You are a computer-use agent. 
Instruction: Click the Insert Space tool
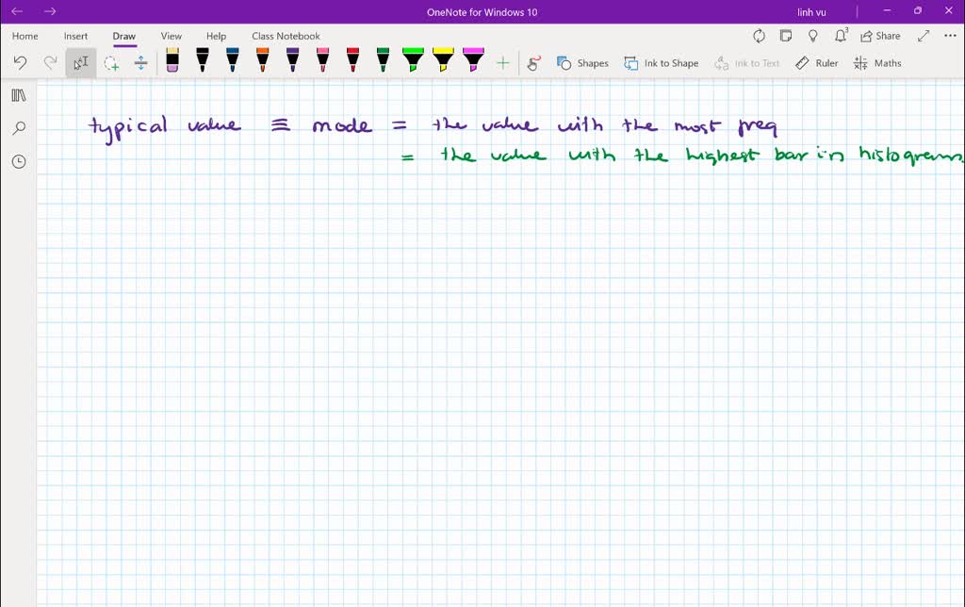coord(140,63)
